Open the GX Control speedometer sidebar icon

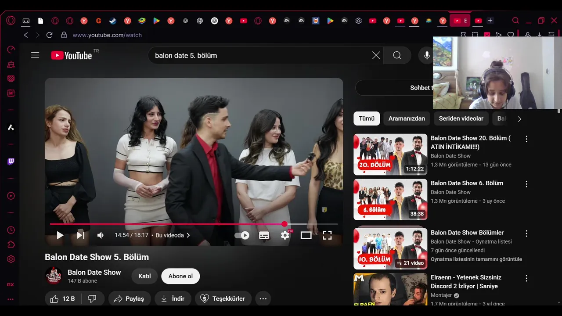pyautogui.click(x=11, y=50)
